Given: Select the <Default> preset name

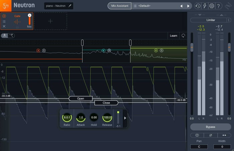Looking at the screenshot, I should [144, 6].
